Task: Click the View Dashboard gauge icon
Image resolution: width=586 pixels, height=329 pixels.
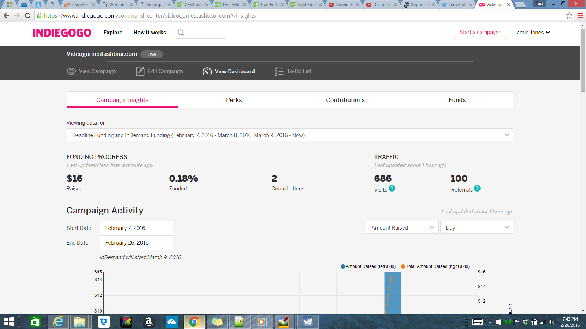Action: tap(207, 71)
